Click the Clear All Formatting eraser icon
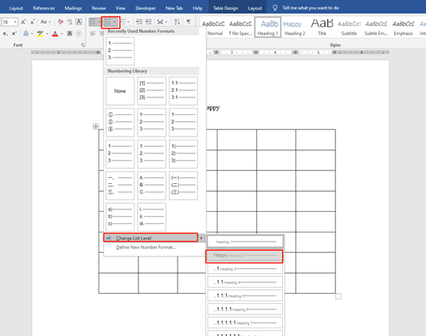426x336 pixels. coord(61,21)
